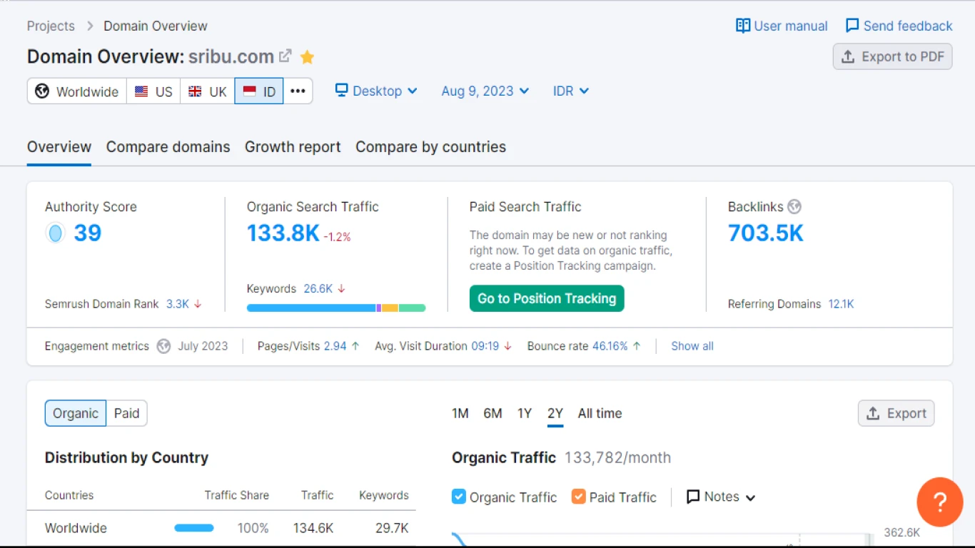Click the globe icon next to Backlinks
Image resolution: width=975 pixels, height=548 pixels.
[x=794, y=207]
